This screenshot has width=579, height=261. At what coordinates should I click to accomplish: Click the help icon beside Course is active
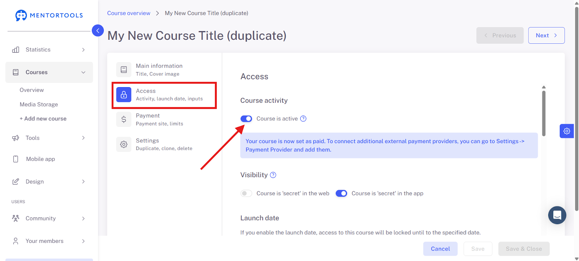[303, 119]
